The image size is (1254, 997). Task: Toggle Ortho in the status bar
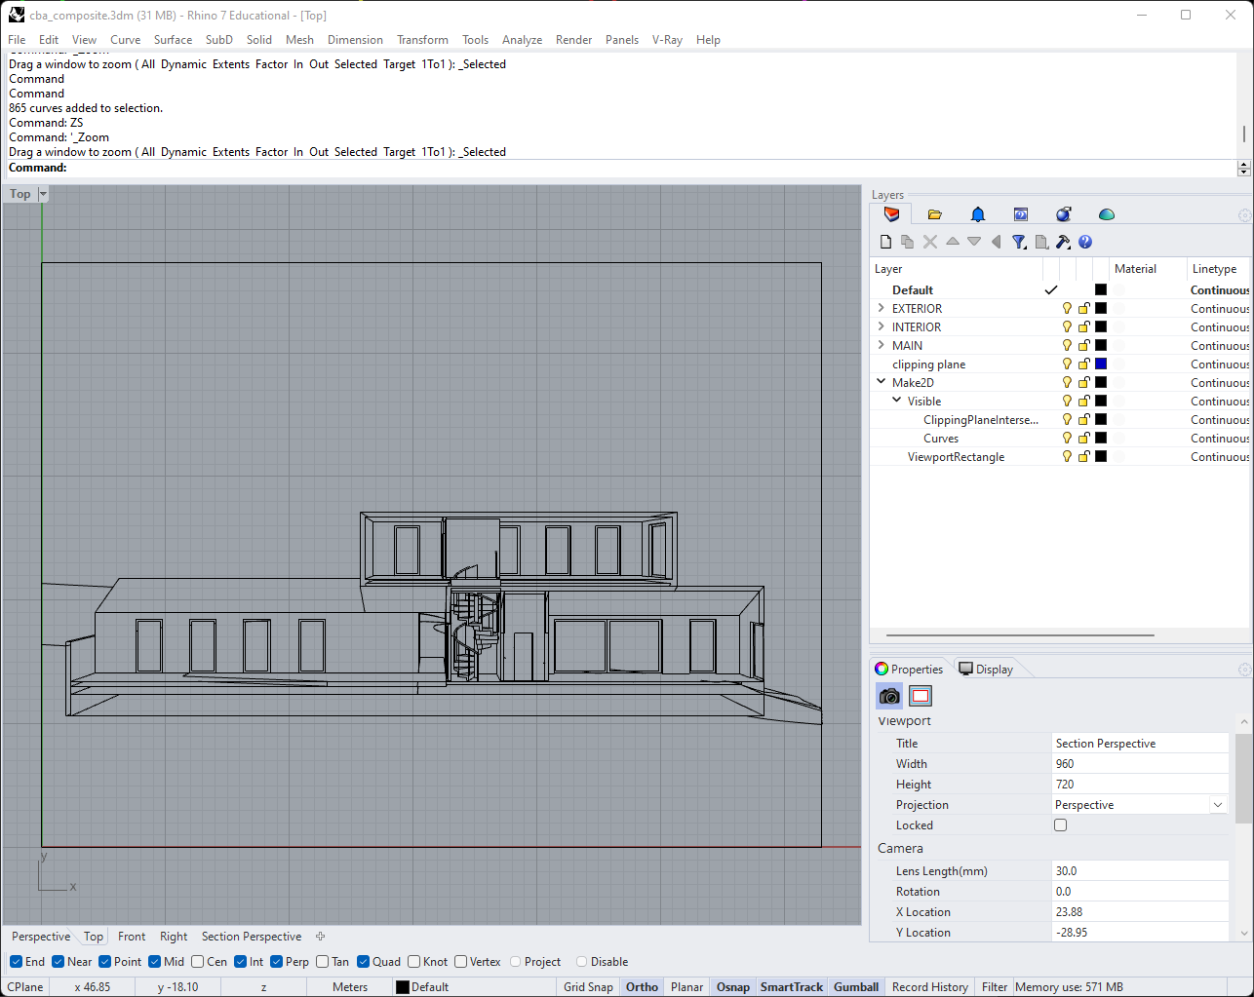pyautogui.click(x=642, y=987)
